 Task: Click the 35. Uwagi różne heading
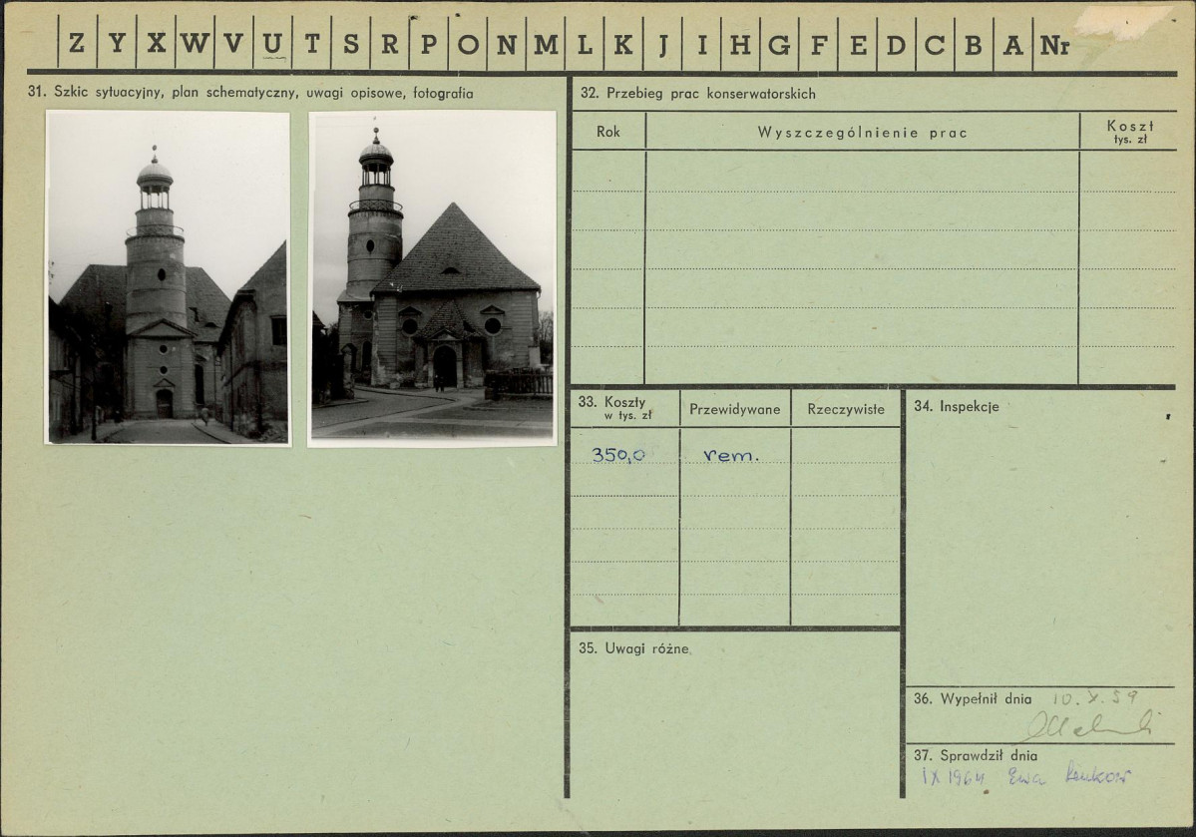pyautogui.click(x=633, y=648)
